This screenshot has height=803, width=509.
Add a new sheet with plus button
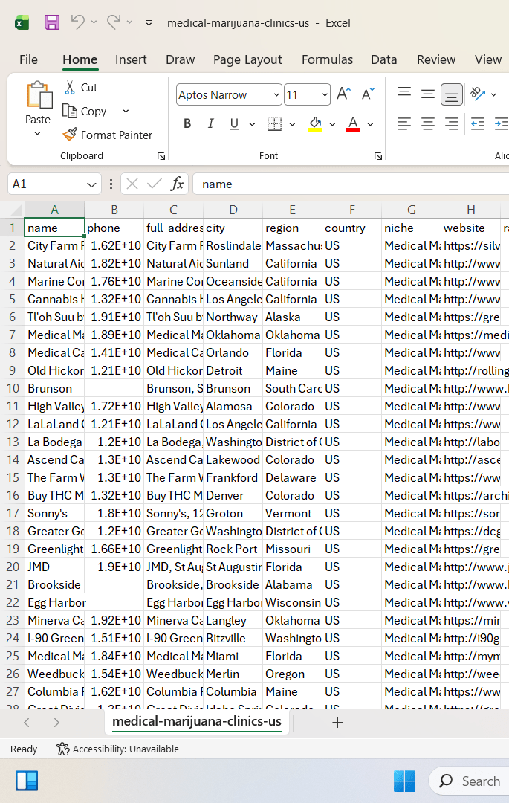click(x=337, y=723)
